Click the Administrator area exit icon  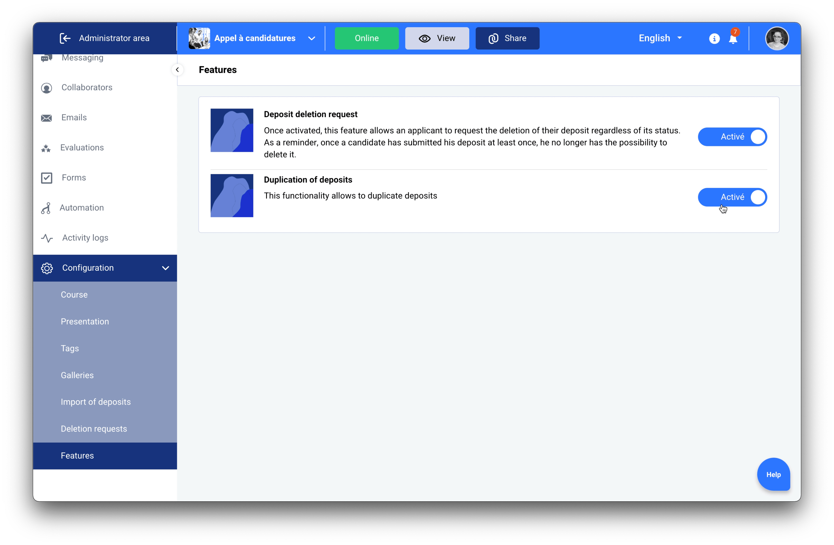[x=65, y=38]
